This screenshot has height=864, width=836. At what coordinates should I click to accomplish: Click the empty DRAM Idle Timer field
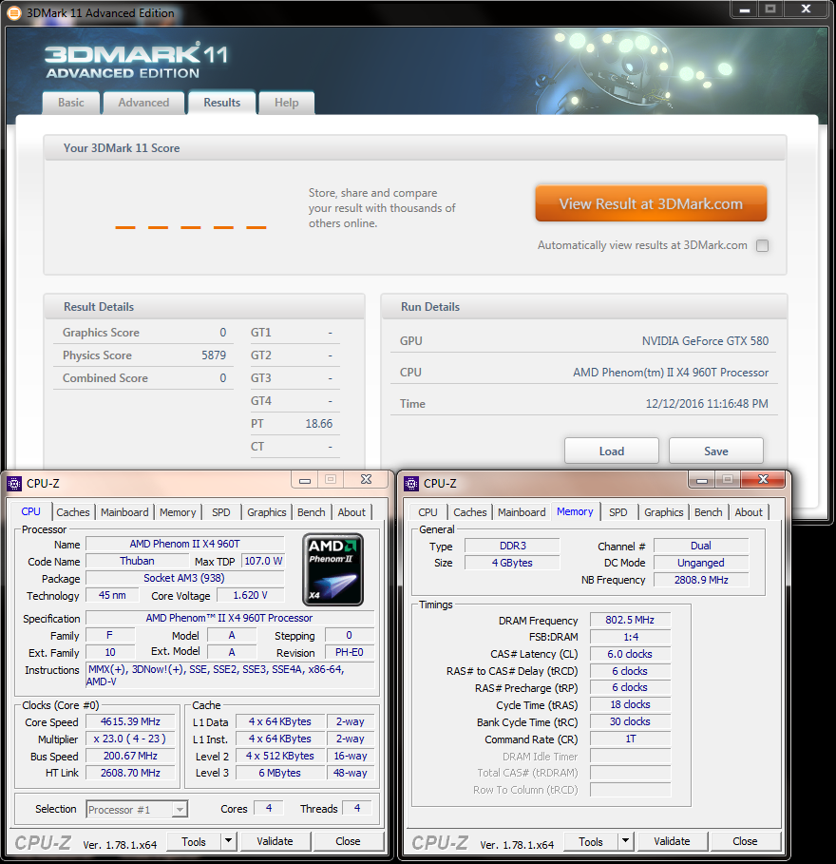tap(630, 756)
